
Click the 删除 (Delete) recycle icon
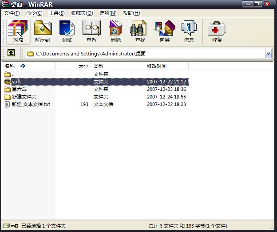(116, 31)
